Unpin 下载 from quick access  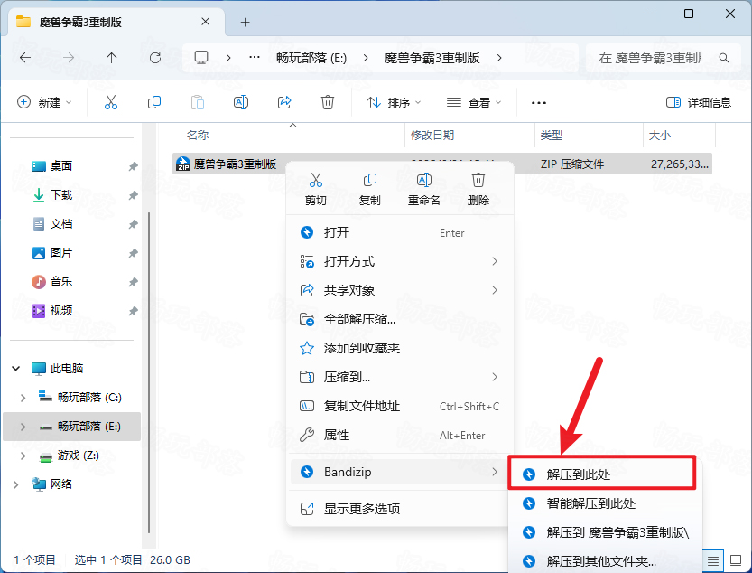(133, 195)
